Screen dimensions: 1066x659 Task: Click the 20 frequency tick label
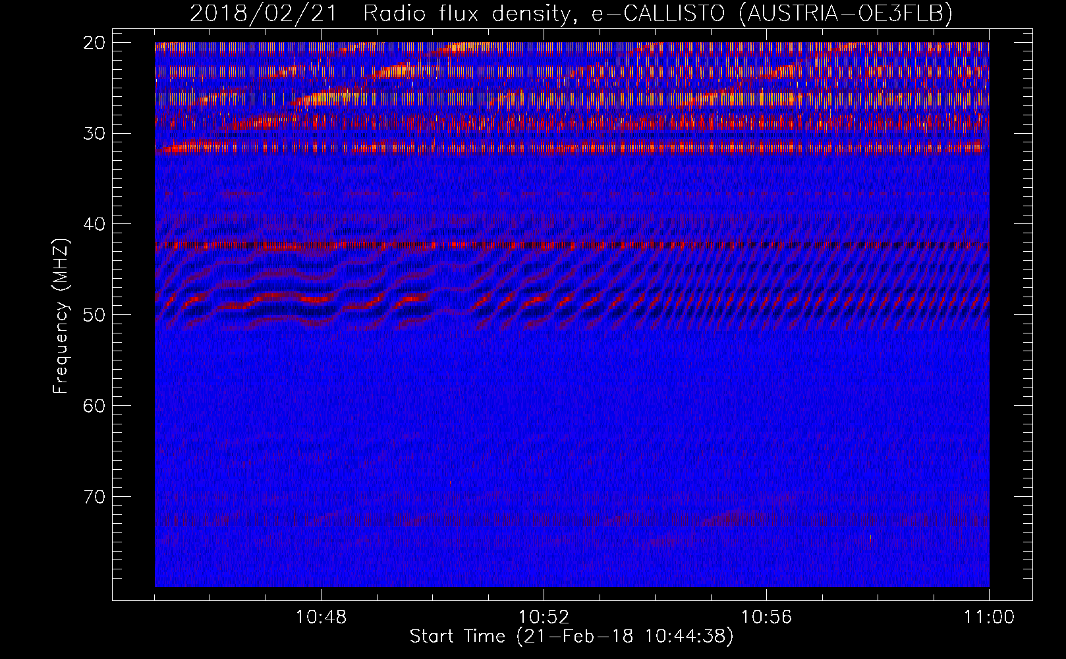95,43
